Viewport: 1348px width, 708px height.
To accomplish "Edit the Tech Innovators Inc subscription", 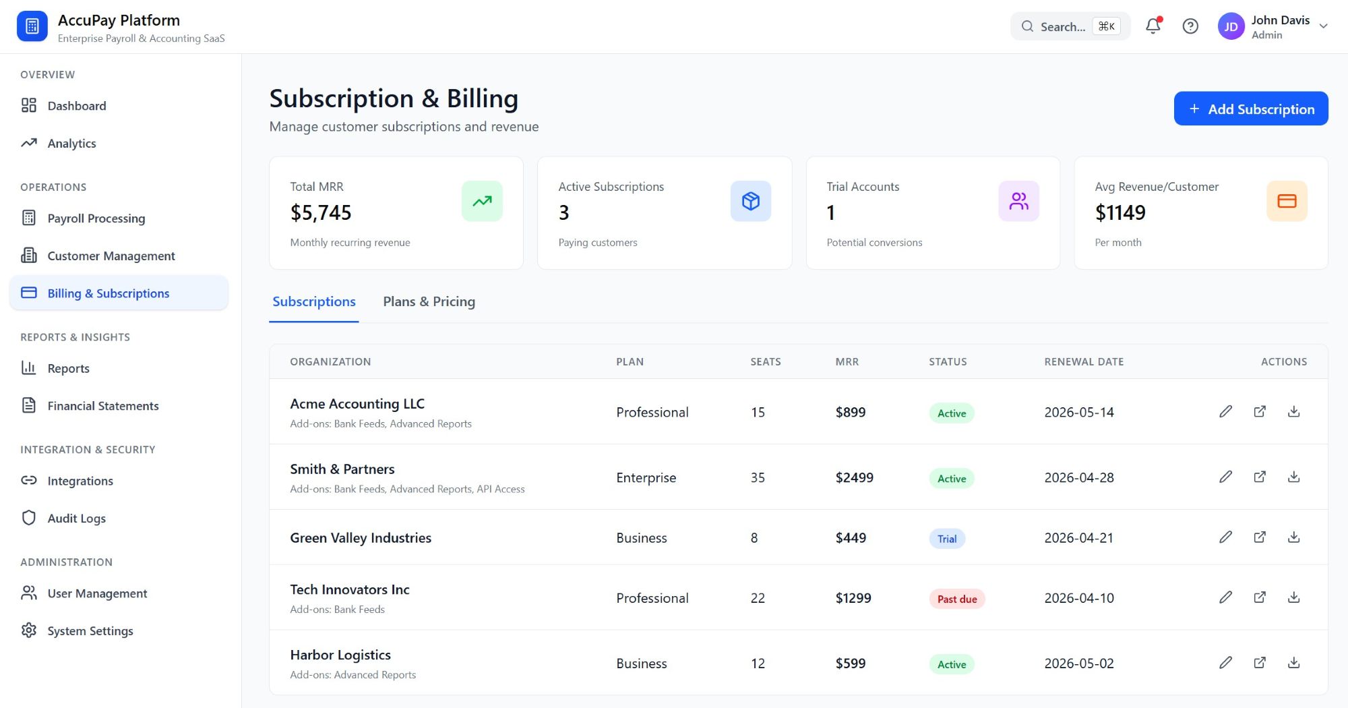I will (1225, 597).
